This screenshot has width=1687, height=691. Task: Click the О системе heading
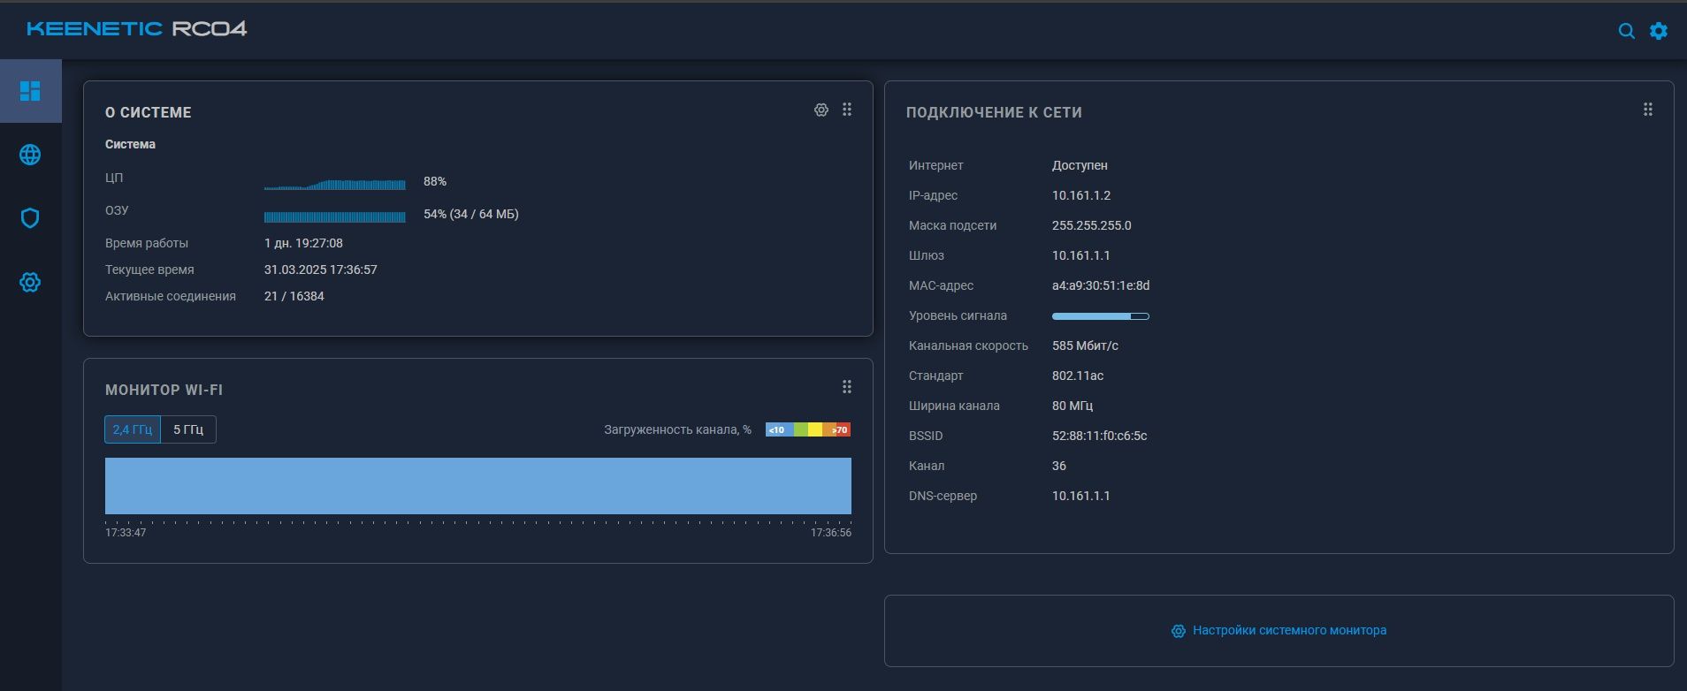(149, 112)
